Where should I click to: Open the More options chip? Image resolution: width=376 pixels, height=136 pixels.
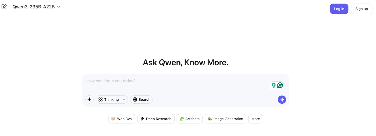click(x=256, y=119)
